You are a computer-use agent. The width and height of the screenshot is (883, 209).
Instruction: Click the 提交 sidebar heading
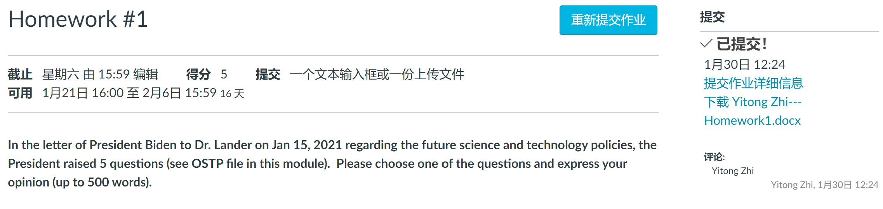click(x=712, y=17)
